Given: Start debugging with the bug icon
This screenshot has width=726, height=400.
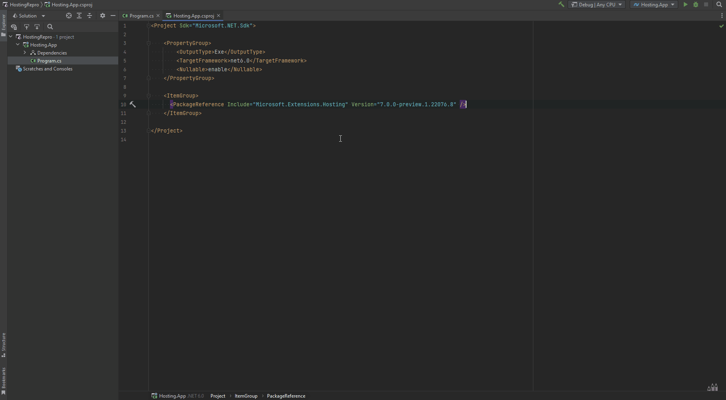Looking at the screenshot, I should point(696,4).
